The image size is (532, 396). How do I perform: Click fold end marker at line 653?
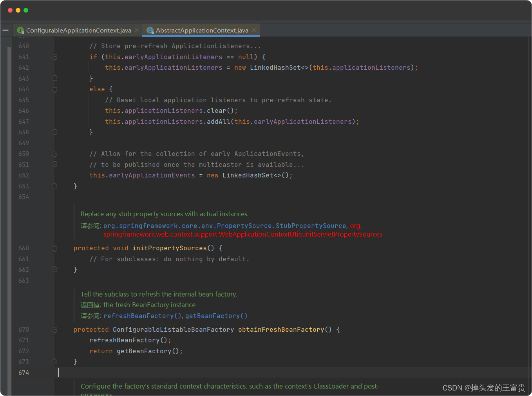[55, 186]
